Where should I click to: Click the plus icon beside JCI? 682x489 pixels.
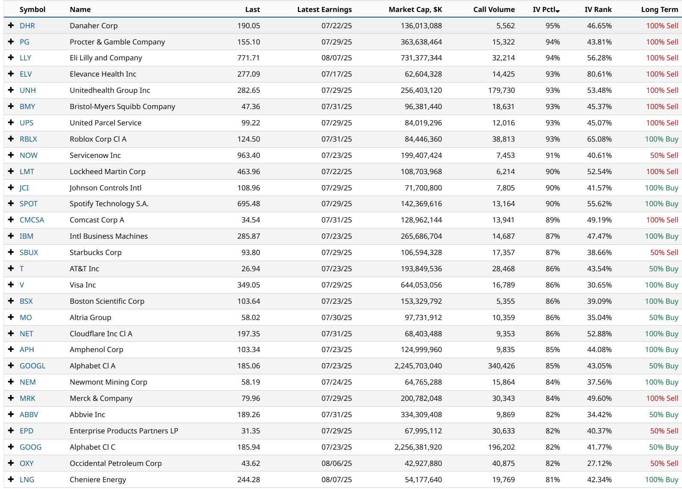click(x=11, y=188)
